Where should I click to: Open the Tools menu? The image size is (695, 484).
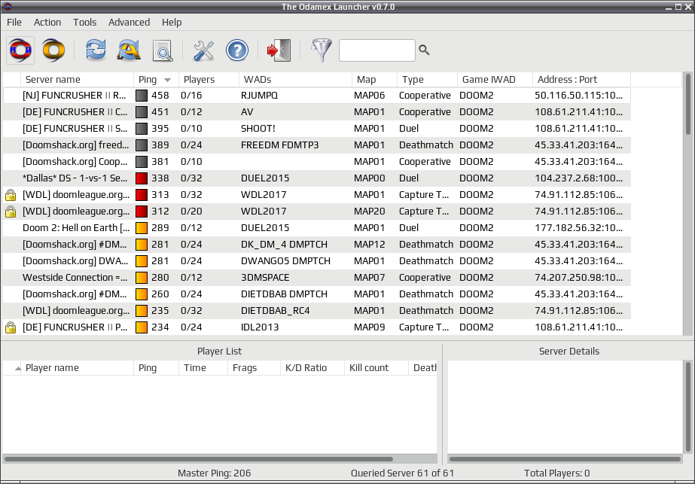pos(84,22)
